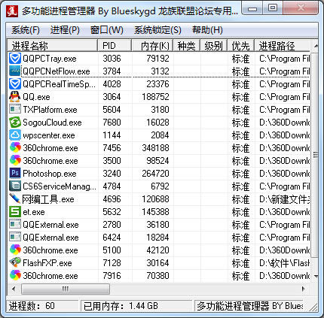Select the QQ.exe process name
The width and height of the screenshot is (324, 318).
pos(36,97)
